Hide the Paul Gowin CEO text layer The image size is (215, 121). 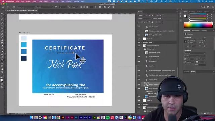point(139,75)
